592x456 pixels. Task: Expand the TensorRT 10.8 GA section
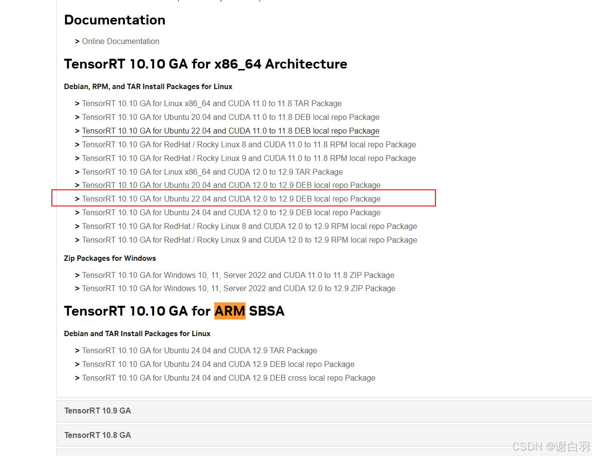(324, 435)
